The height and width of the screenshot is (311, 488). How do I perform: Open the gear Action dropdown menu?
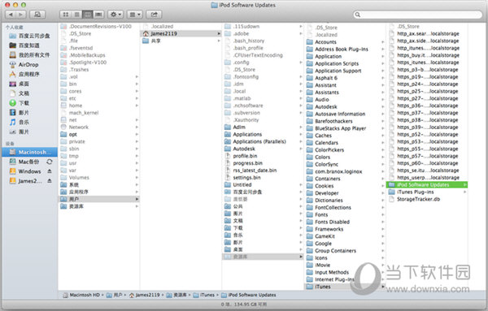pyautogui.click(x=115, y=15)
